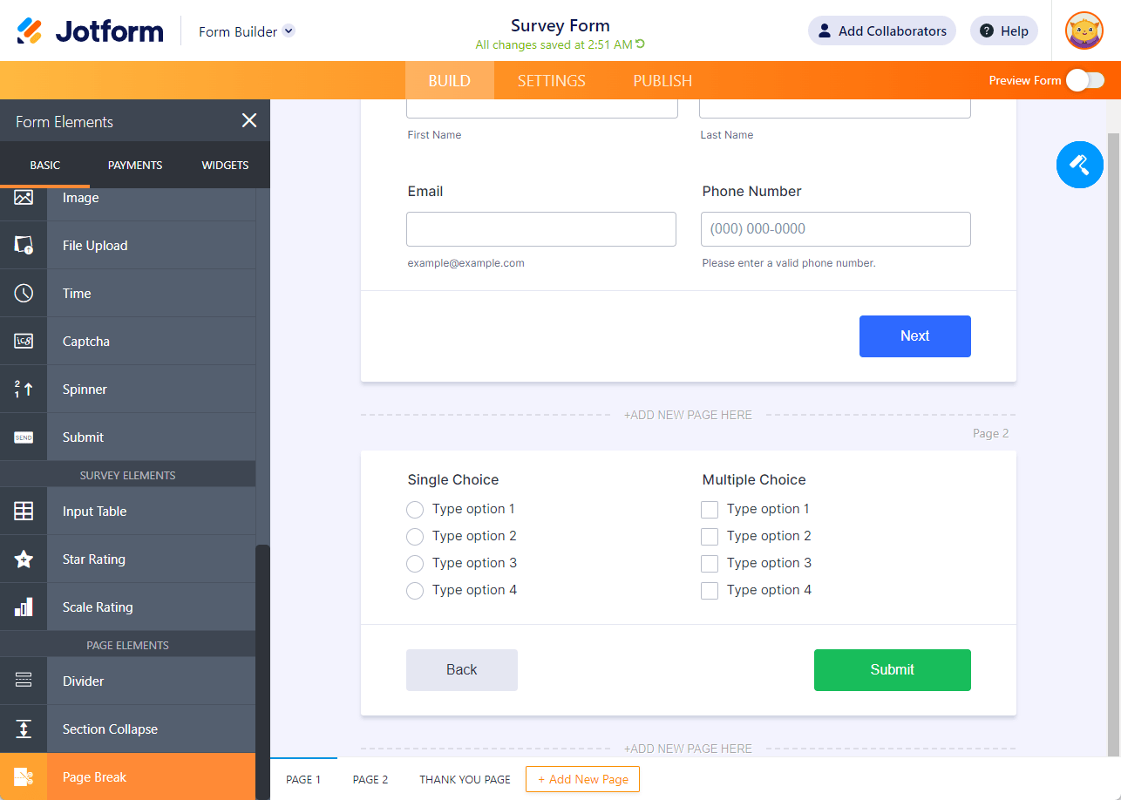1121x800 pixels.
Task: Click +ADD NEW PAGE HERE above Page 2
Action: pyautogui.click(x=688, y=415)
